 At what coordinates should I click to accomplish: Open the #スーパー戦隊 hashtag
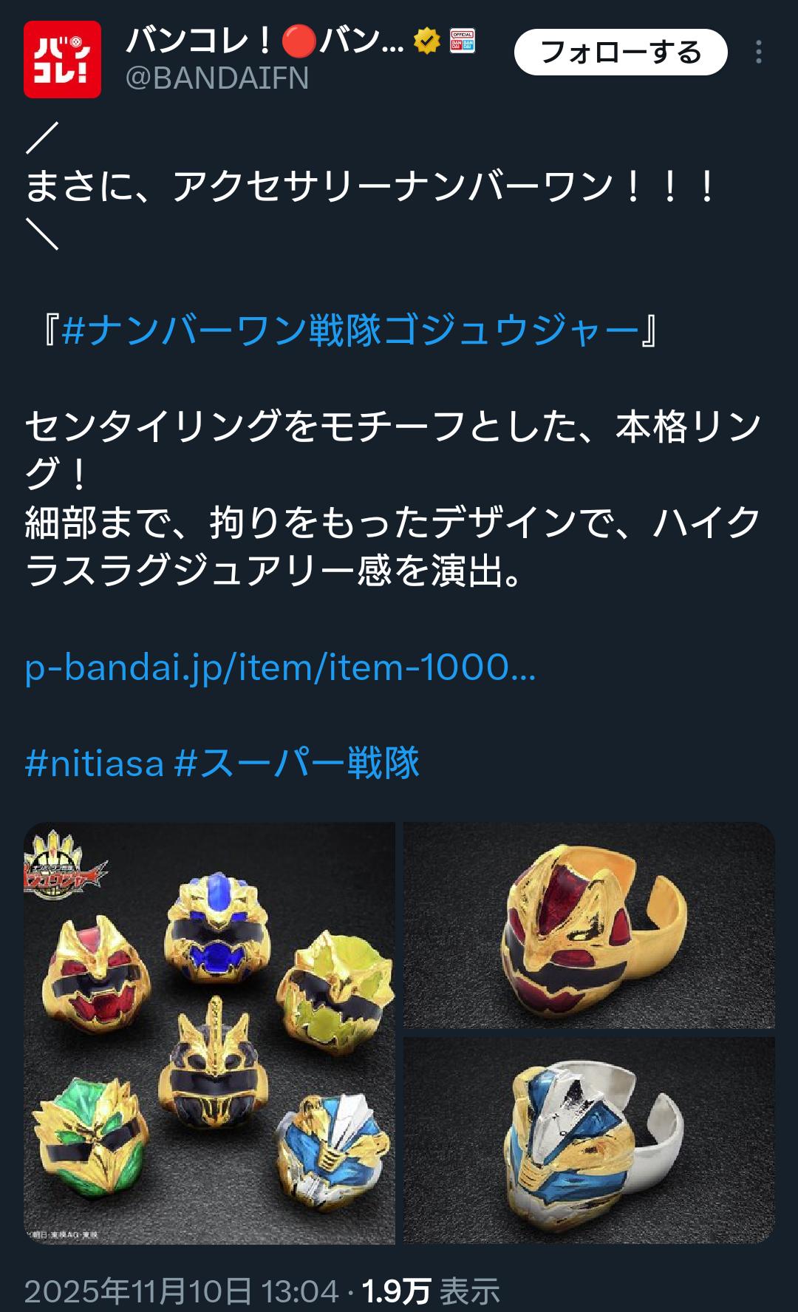tap(297, 763)
